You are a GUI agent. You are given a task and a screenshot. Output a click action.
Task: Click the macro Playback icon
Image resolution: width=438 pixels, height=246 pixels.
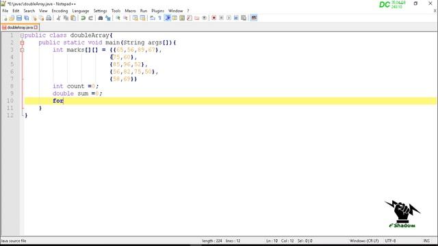coord(229,18)
